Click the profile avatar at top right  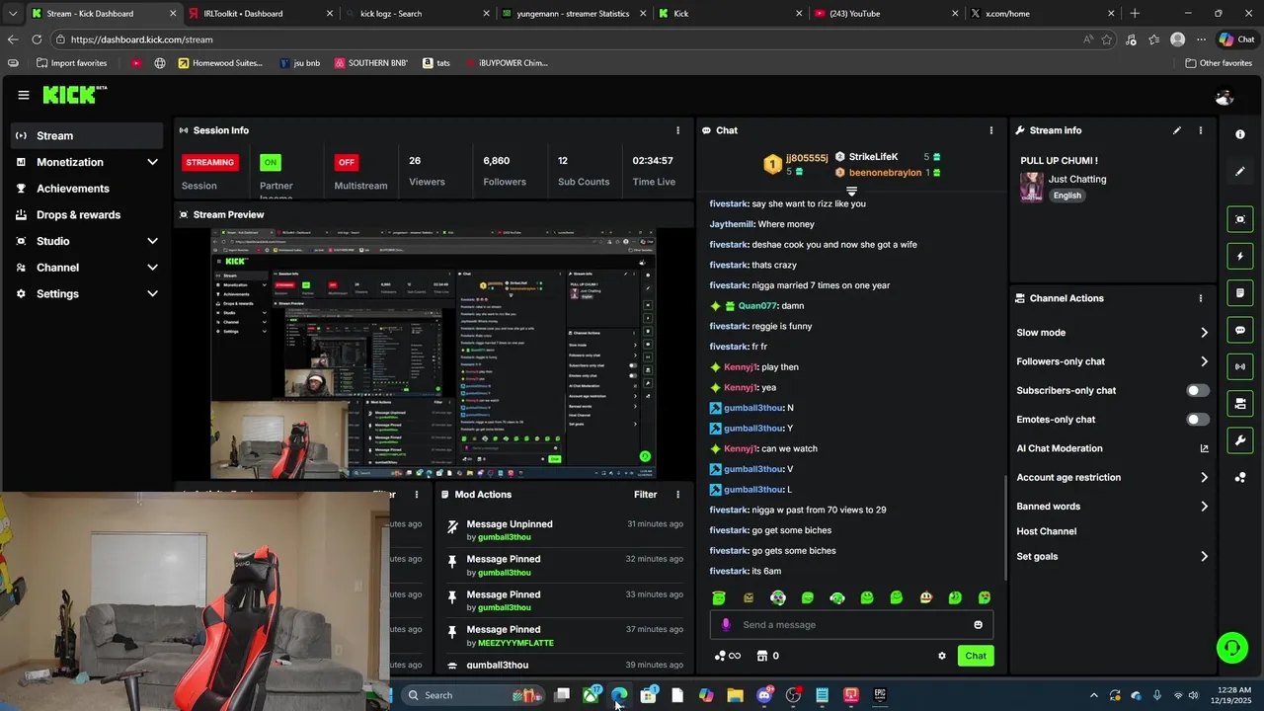pyautogui.click(x=1224, y=97)
